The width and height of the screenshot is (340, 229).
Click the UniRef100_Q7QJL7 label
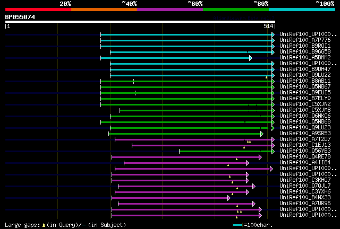pos(305,186)
